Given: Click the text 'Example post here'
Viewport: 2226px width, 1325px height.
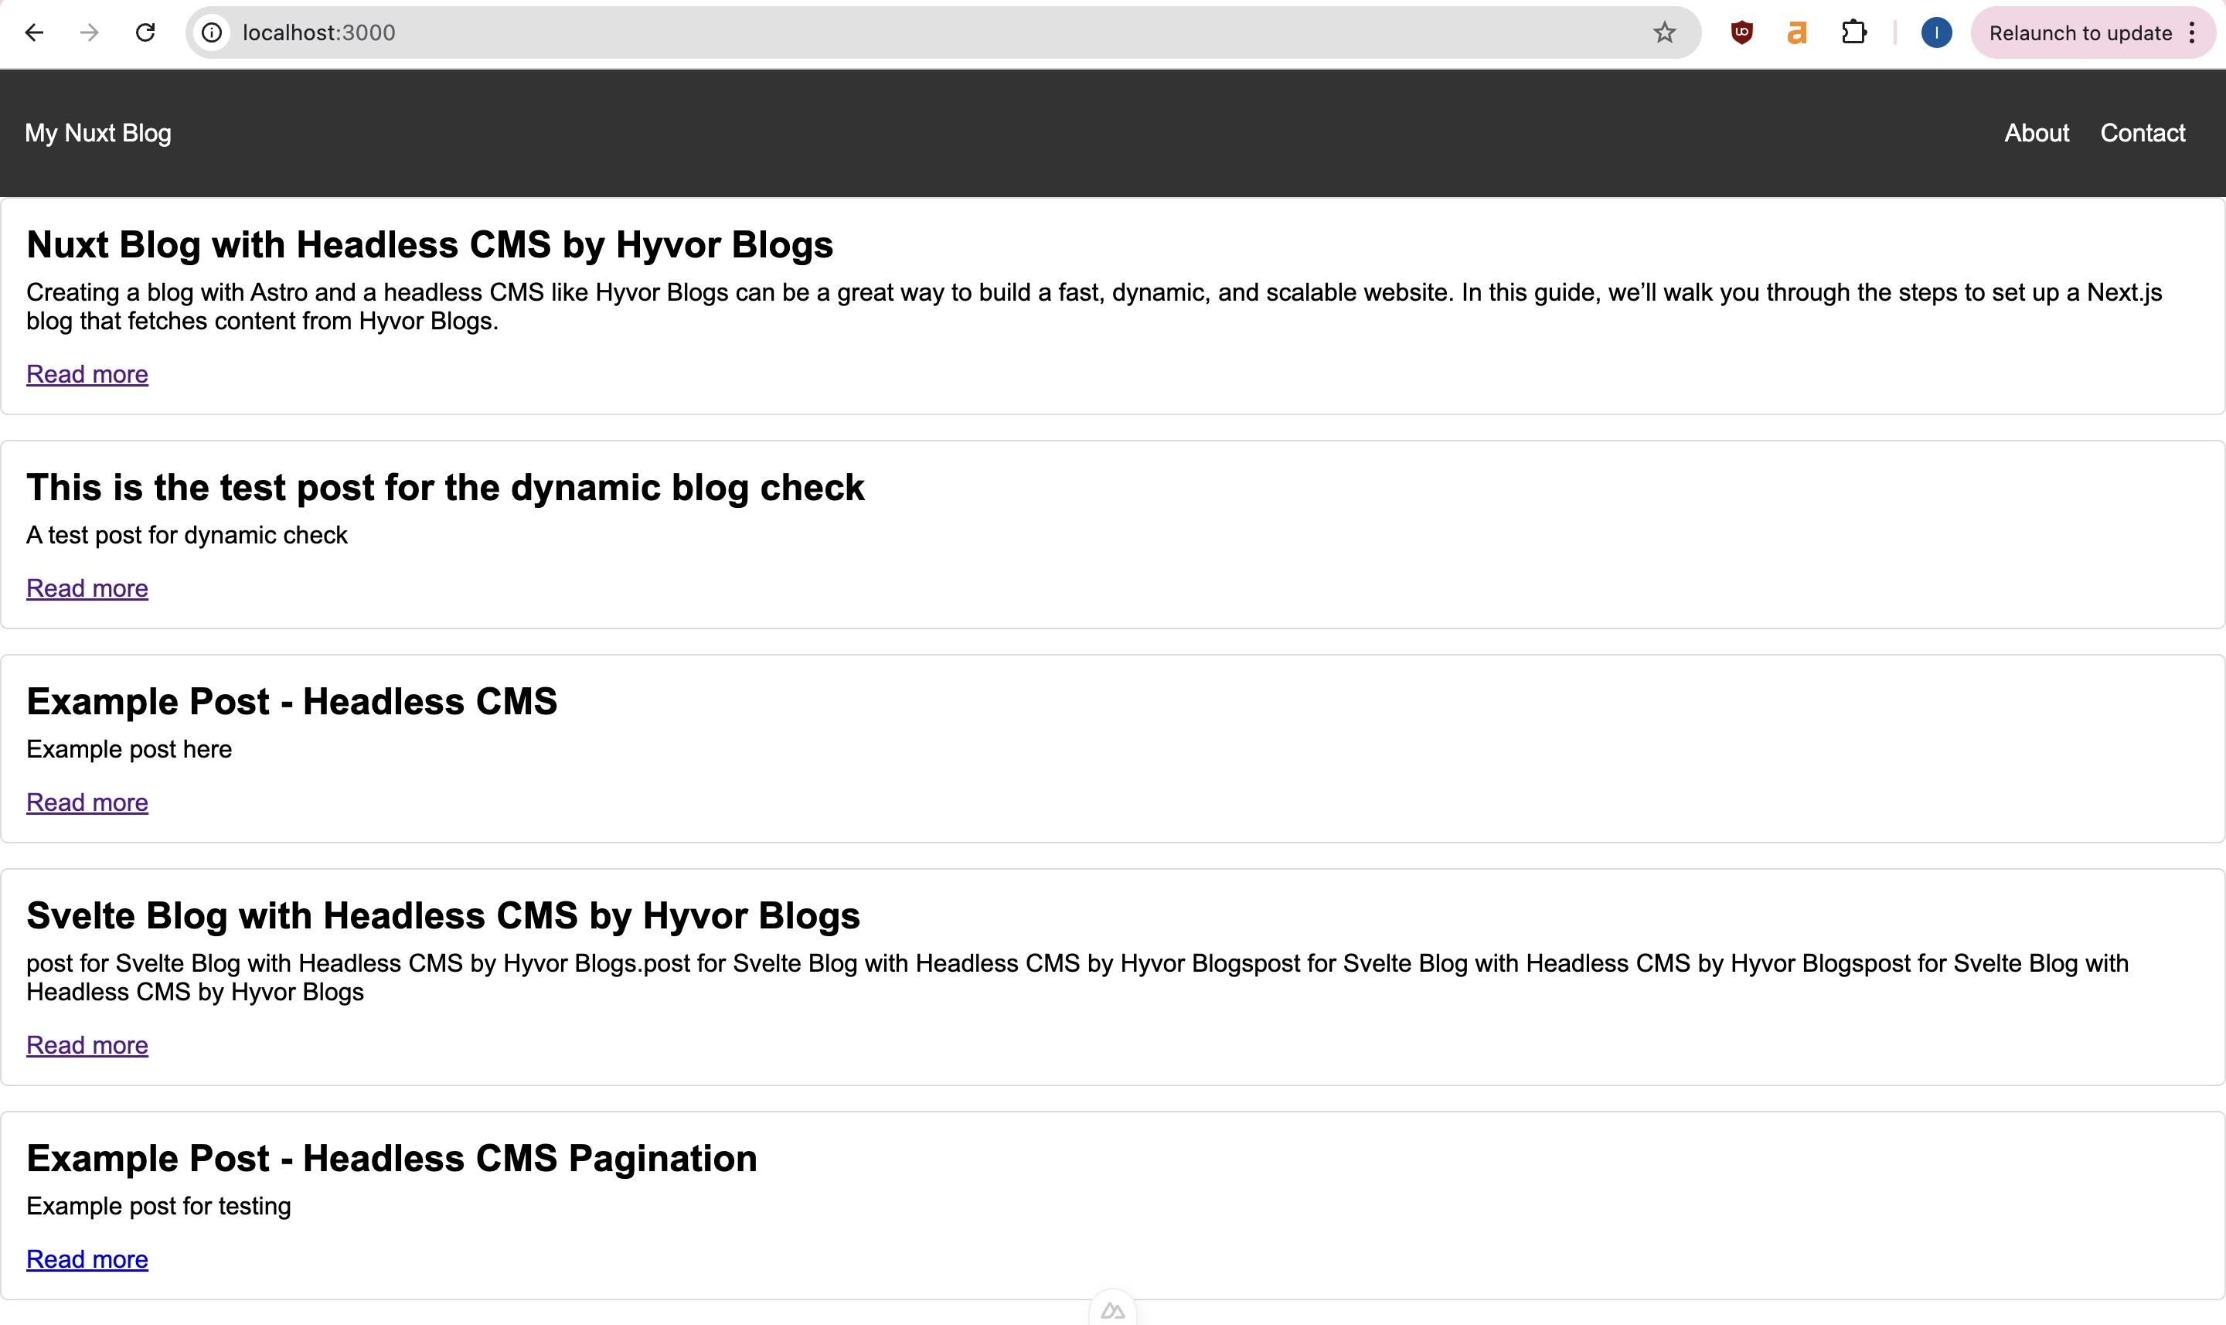Looking at the screenshot, I should pyautogui.click(x=129, y=749).
